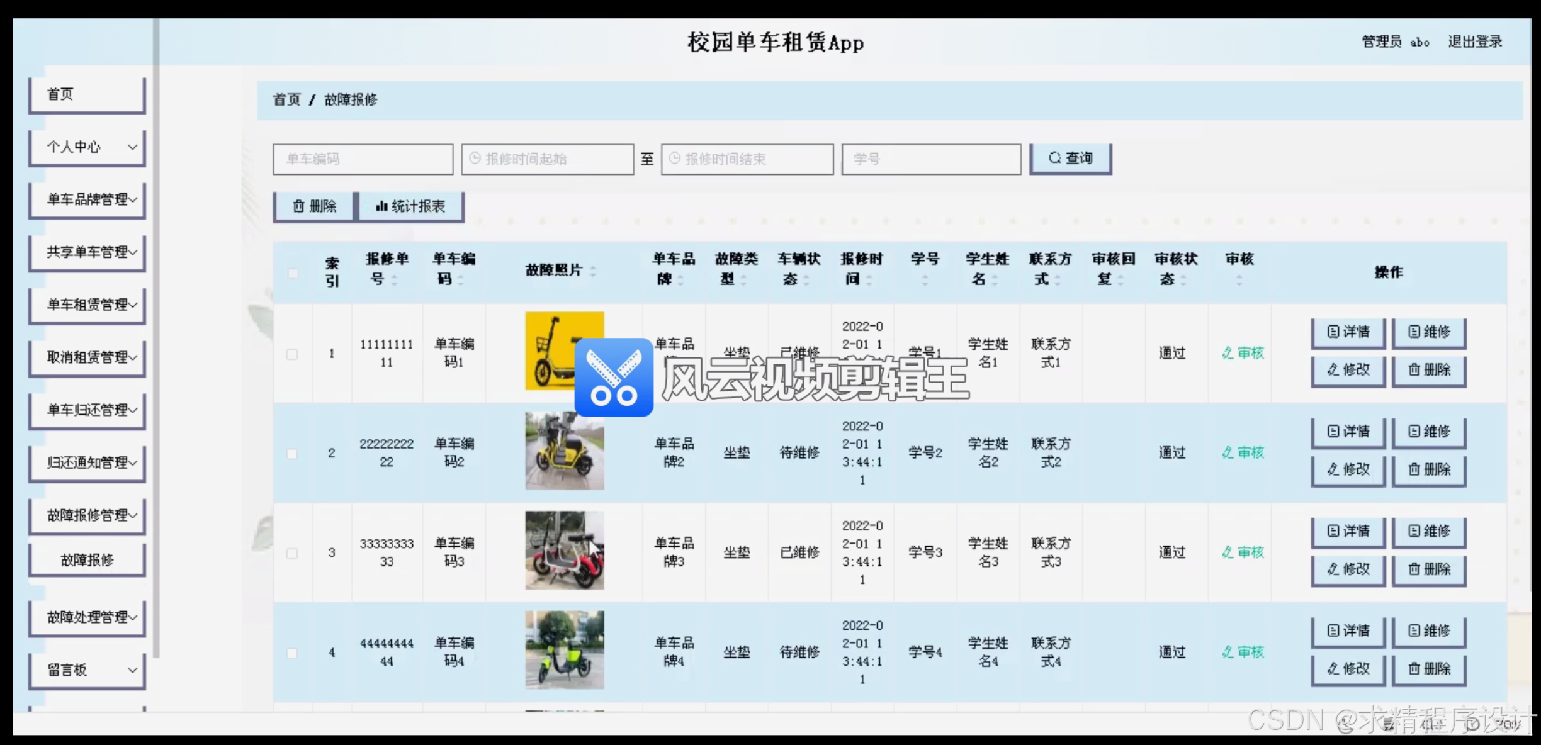
Task: Select the row 3 checkbox
Action: point(292,554)
